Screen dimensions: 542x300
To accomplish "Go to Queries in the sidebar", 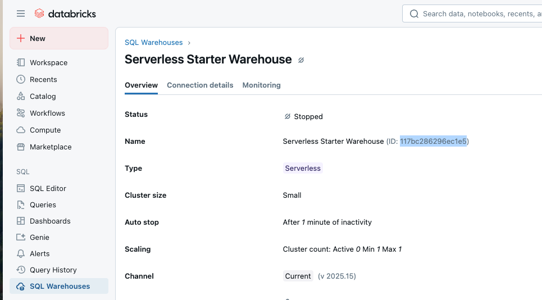I will (59, 205).
